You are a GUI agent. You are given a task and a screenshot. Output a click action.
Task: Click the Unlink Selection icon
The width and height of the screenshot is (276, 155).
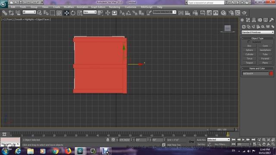click(11, 13)
